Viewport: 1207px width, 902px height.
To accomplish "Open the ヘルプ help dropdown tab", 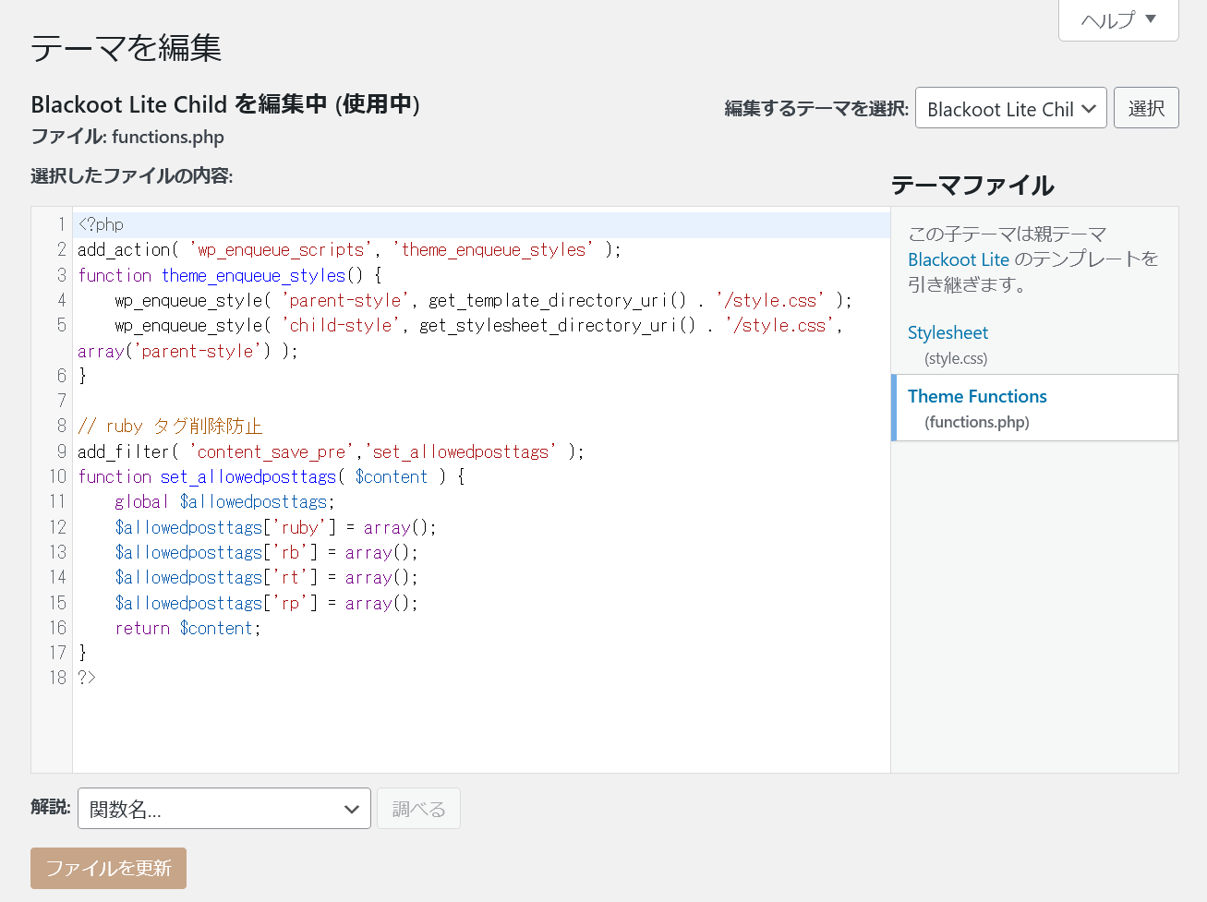I will tap(1118, 19).
